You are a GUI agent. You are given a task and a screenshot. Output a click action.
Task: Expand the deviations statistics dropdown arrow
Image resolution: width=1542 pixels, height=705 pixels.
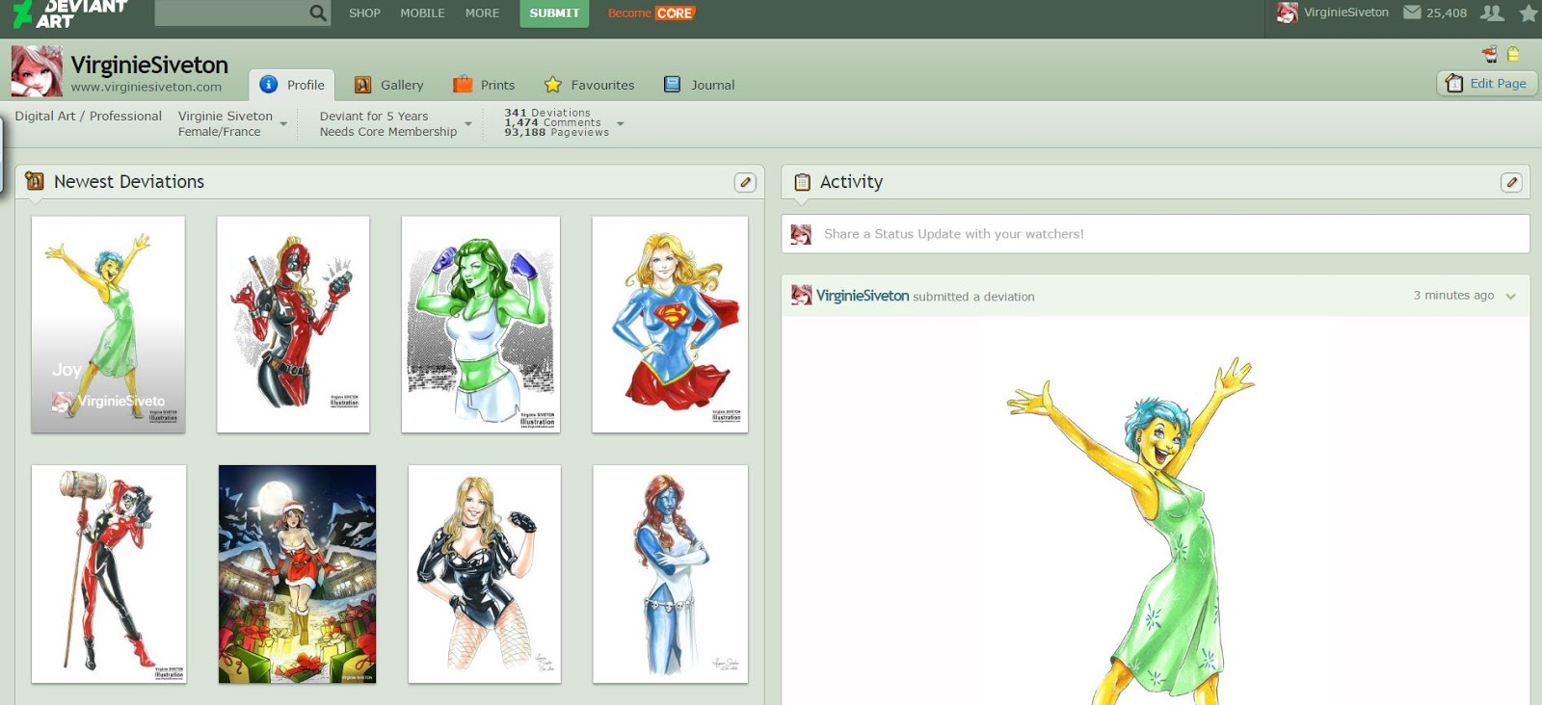coord(621,124)
